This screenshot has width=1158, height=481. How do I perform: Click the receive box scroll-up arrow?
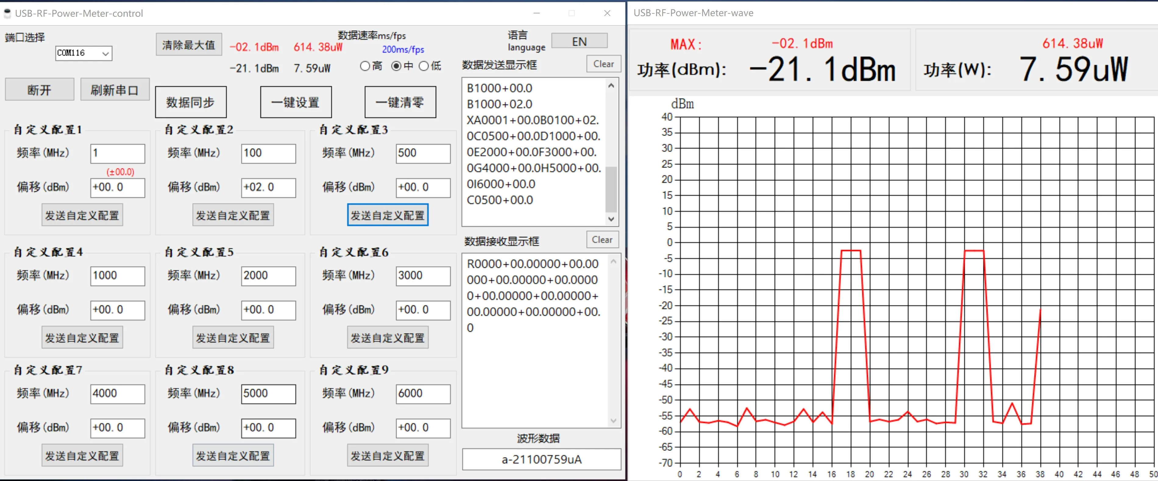coord(613,262)
